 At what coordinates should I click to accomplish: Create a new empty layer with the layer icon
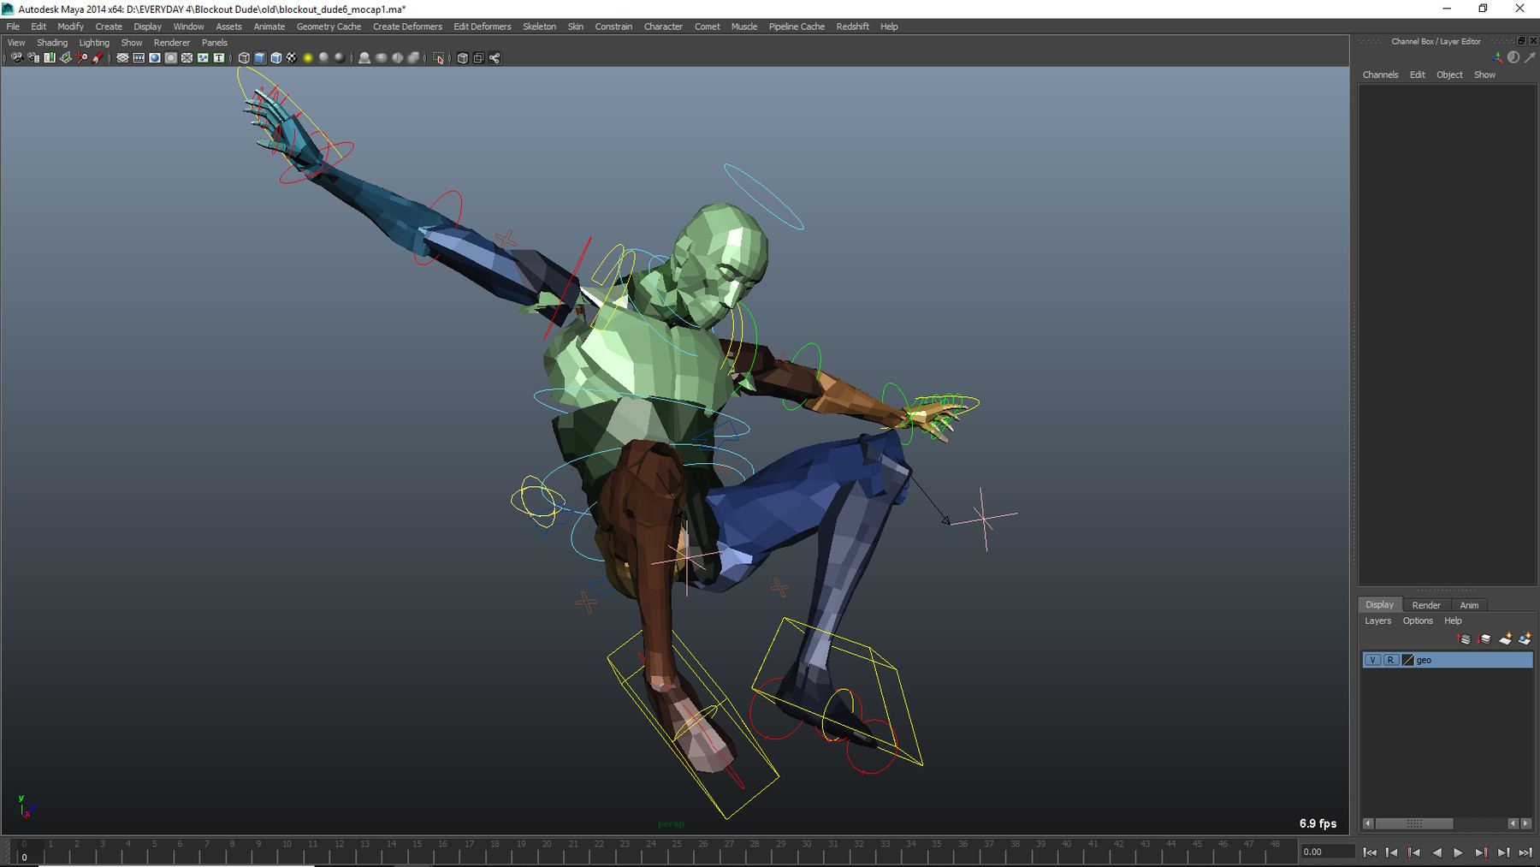click(1505, 639)
